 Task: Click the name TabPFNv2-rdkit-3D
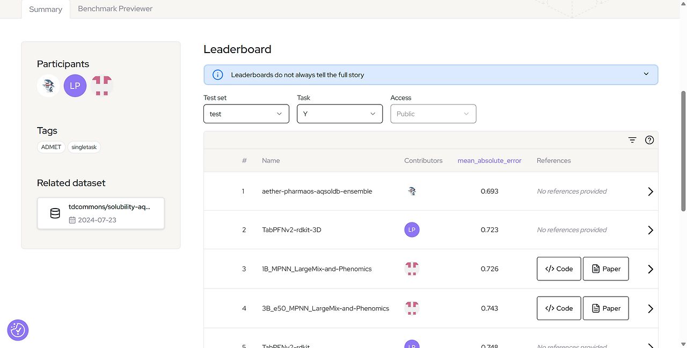pyautogui.click(x=291, y=229)
